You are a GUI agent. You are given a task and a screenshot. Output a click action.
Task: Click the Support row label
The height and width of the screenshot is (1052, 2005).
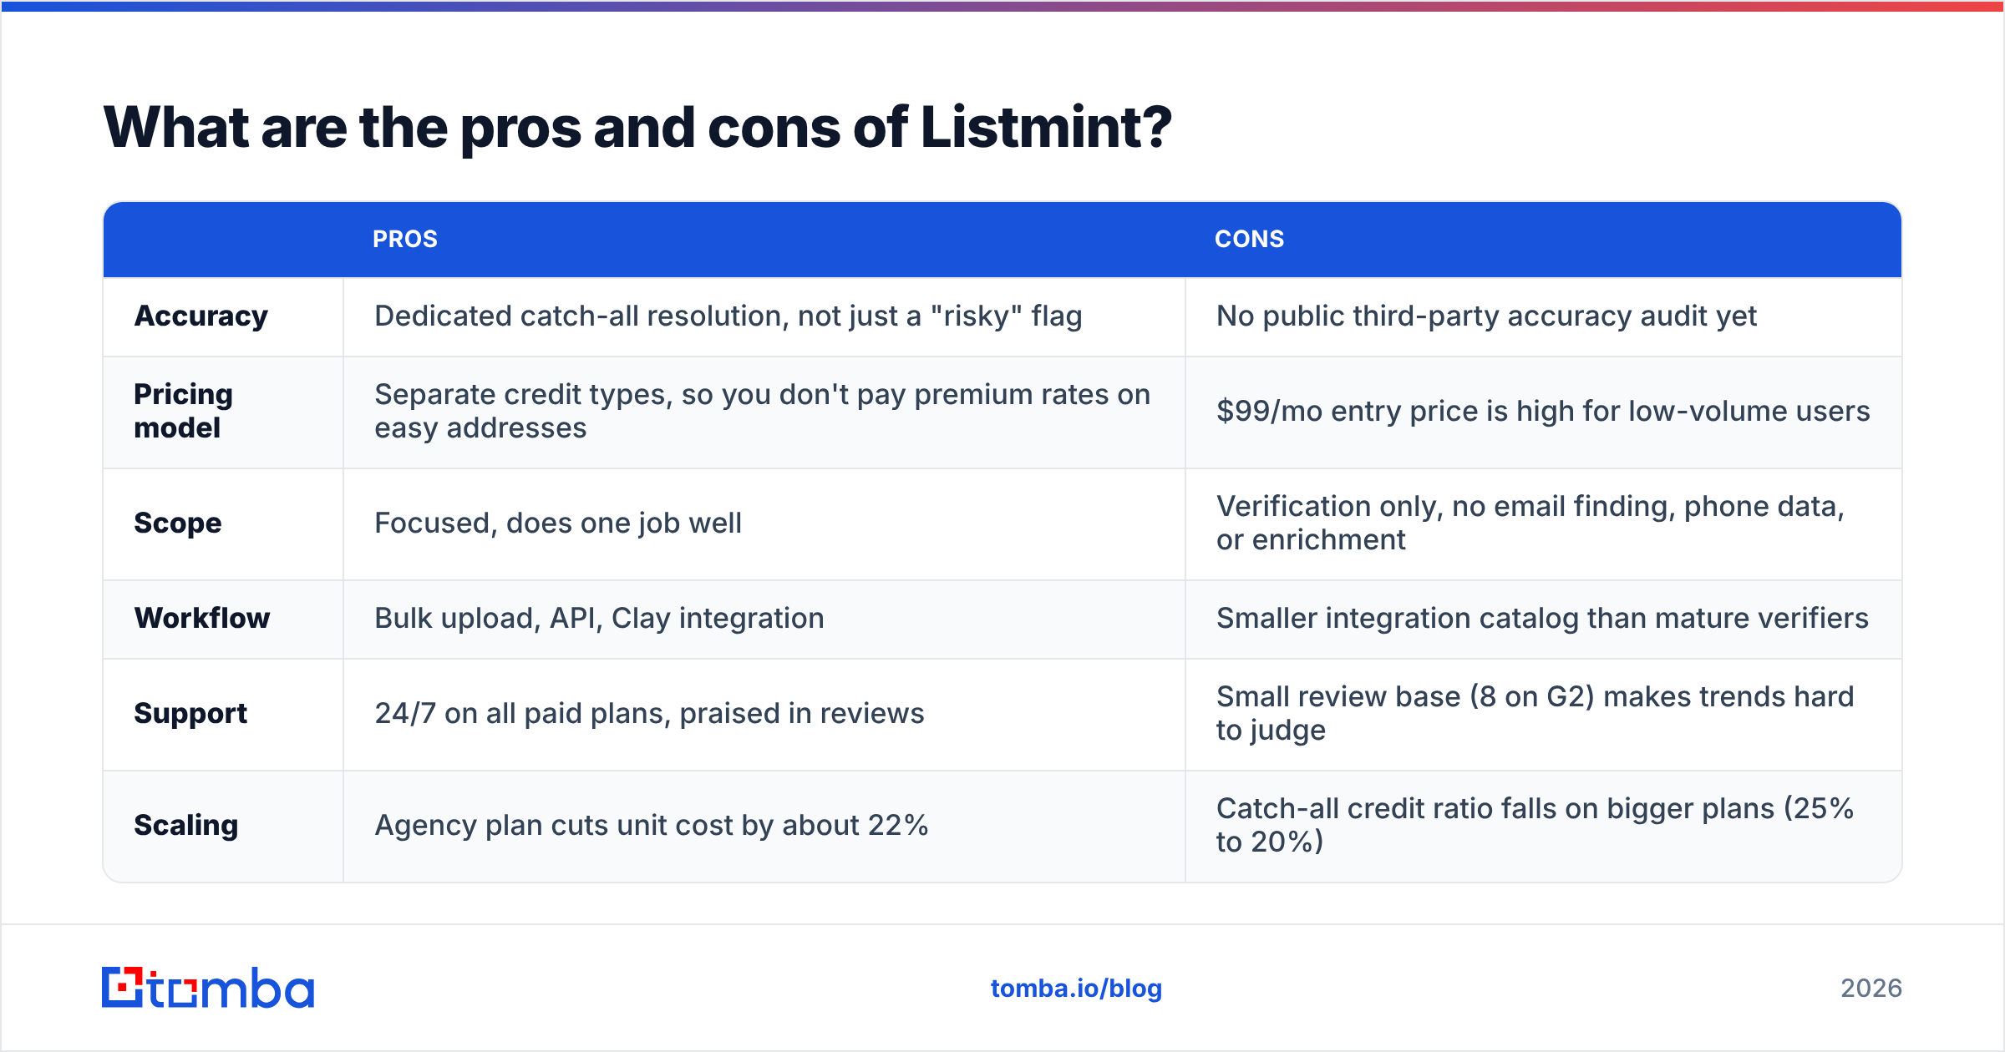coord(190,714)
